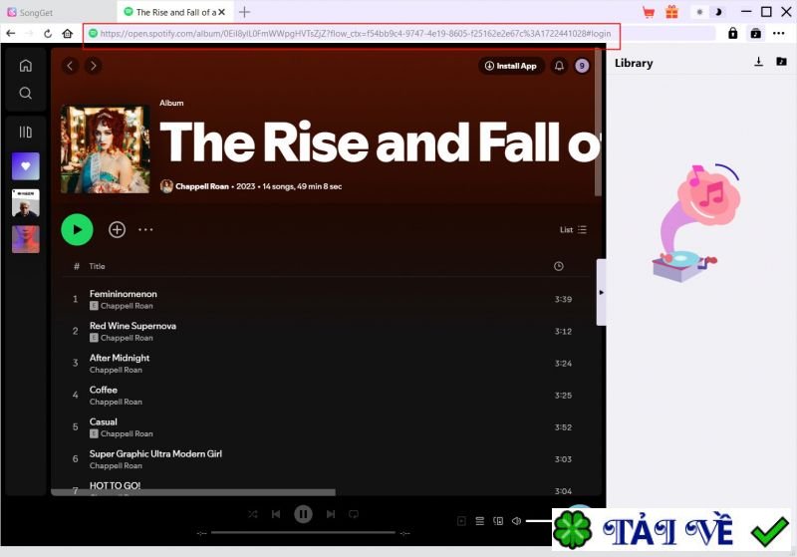Click the vertical page scrollbar
797x557 pixels.
coord(599,122)
